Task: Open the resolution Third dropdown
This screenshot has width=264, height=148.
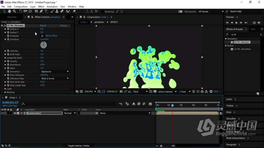Action: pyautogui.click(x=140, y=92)
